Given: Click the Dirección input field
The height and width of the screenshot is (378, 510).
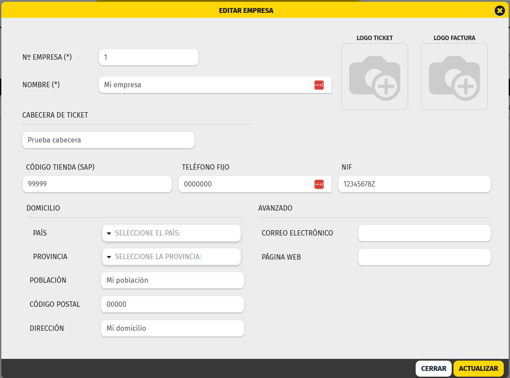Looking at the screenshot, I should point(173,329).
